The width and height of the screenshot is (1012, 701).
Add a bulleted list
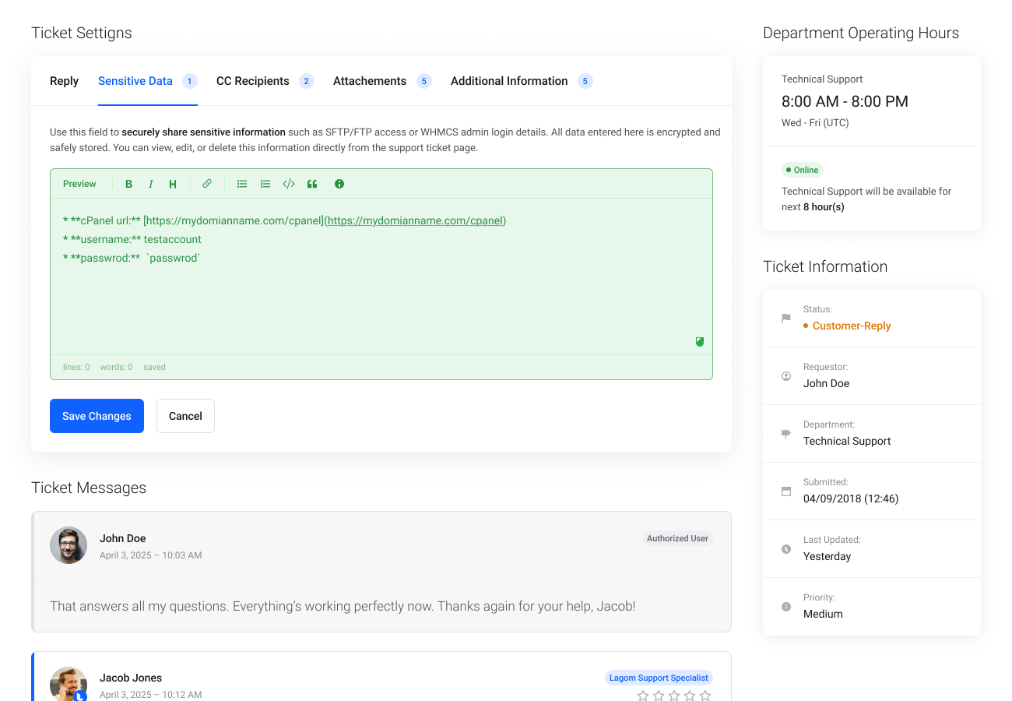pyautogui.click(x=242, y=184)
